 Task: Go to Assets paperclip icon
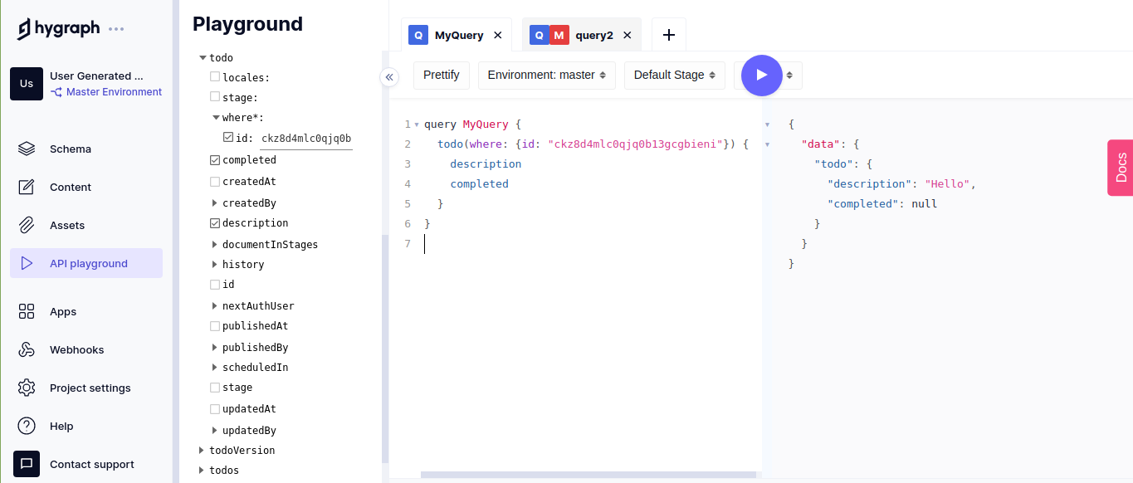pyautogui.click(x=27, y=226)
